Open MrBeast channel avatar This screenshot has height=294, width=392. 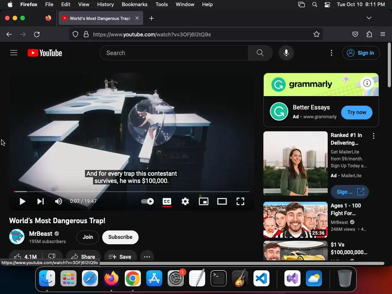click(x=17, y=237)
